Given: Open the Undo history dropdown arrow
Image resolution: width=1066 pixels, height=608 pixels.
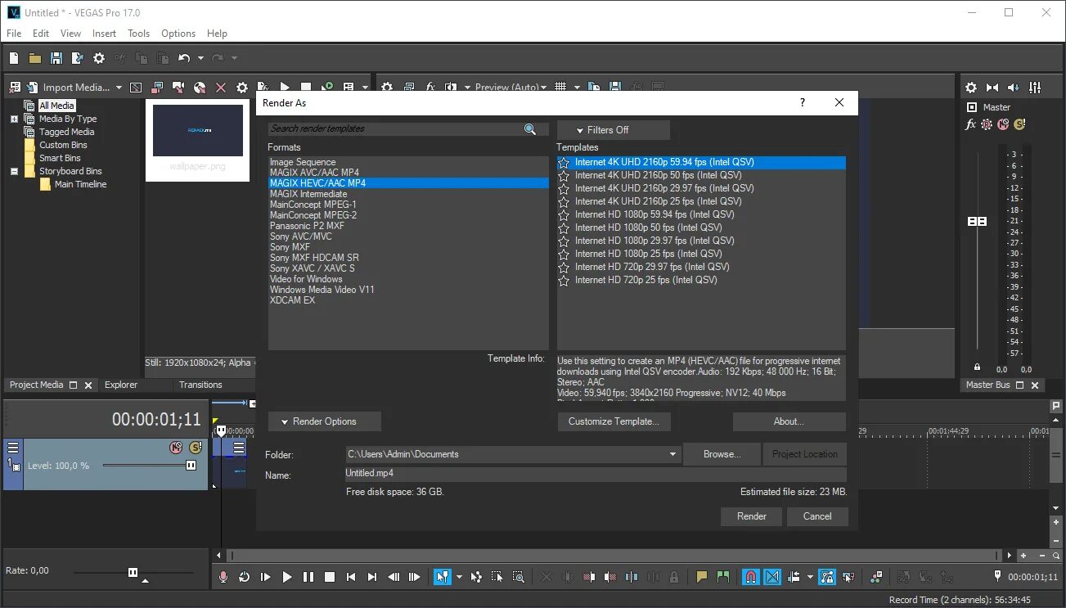Looking at the screenshot, I should point(200,58).
